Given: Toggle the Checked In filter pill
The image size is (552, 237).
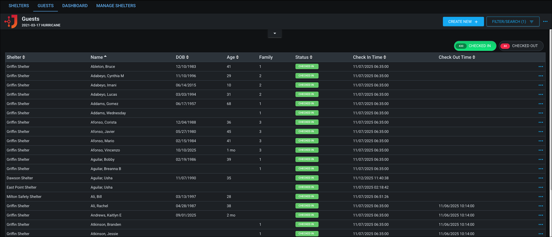Looking at the screenshot, I should tap(475, 46).
